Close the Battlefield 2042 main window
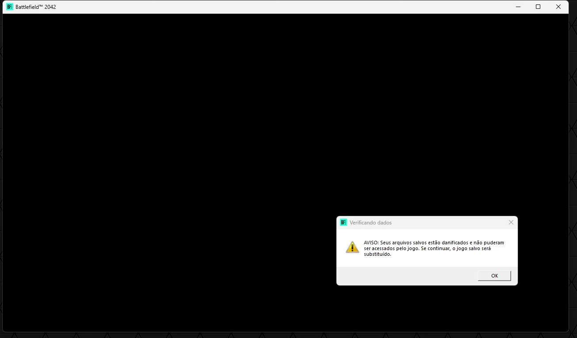This screenshot has width=577, height=338. coord(558,7)
